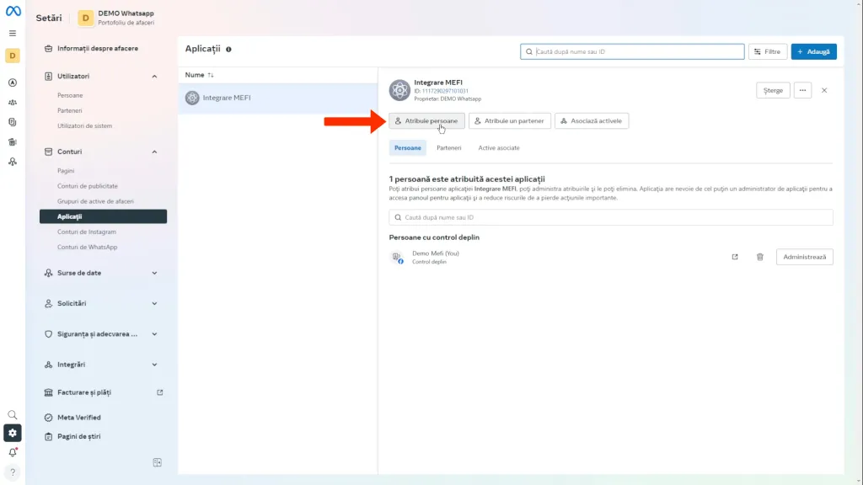Open the search magnifier in left rail
The width and height of the screenshot is (863, 485).
[x=12, y=414]
